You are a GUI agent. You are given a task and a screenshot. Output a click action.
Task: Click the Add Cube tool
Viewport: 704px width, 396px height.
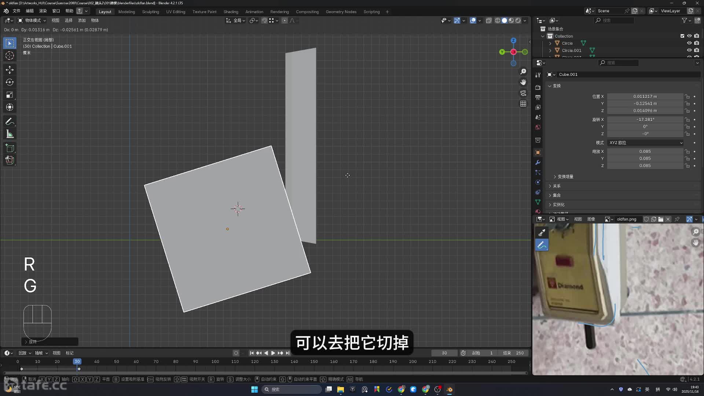point(10,148)
